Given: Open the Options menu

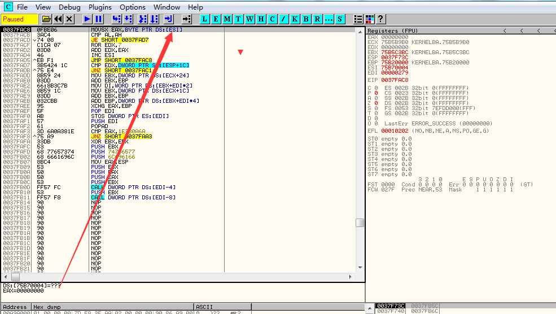Looking at the screenshot, I should point(132,7).
